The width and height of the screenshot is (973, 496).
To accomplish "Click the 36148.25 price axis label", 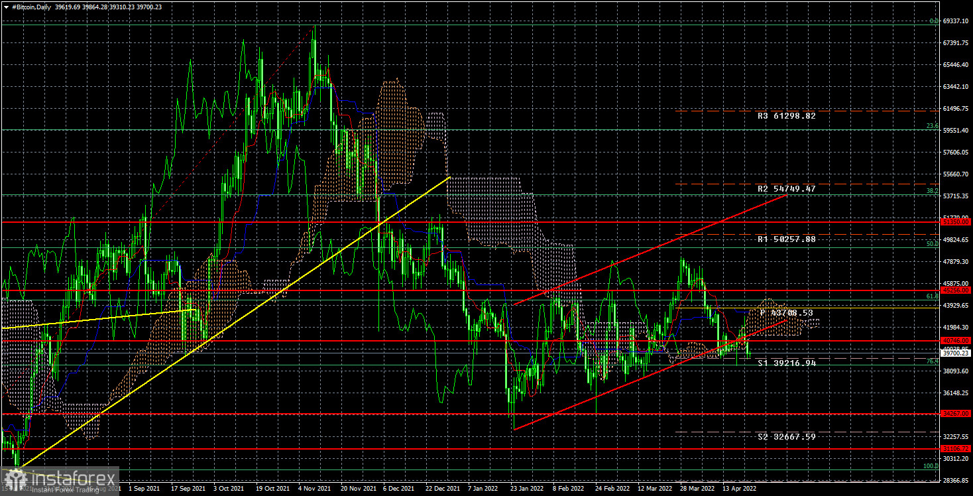I will 956,393.
